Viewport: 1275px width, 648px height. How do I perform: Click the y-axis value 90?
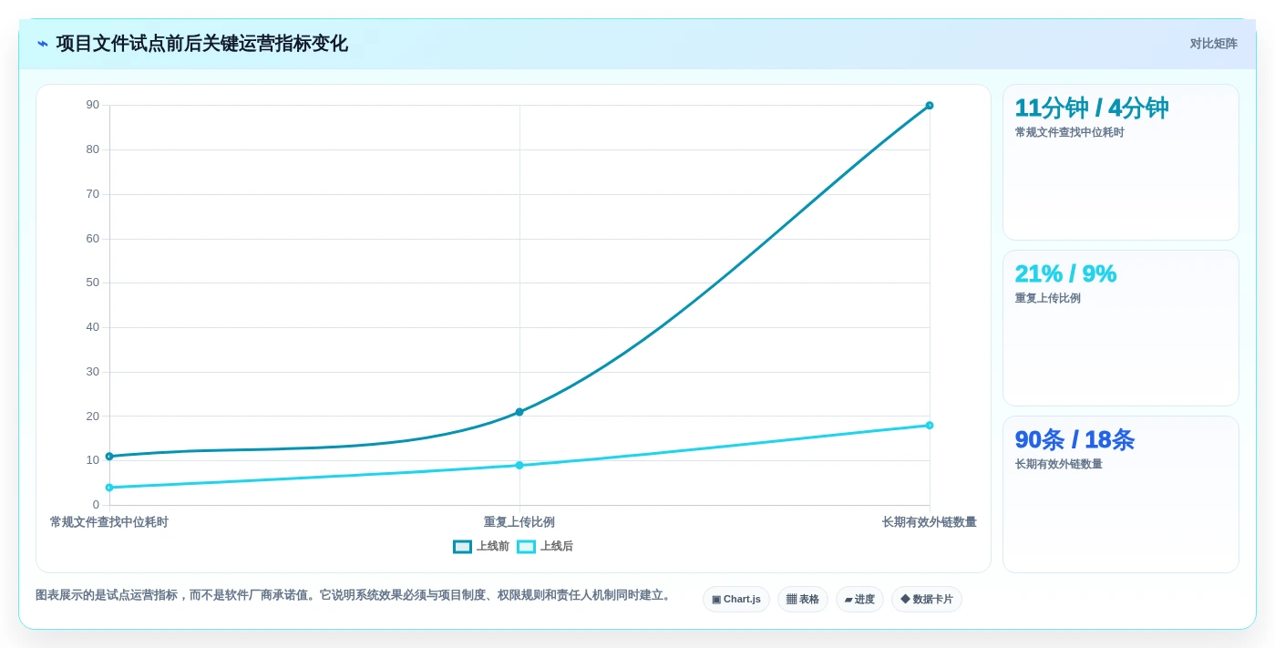tap(93, 105)
